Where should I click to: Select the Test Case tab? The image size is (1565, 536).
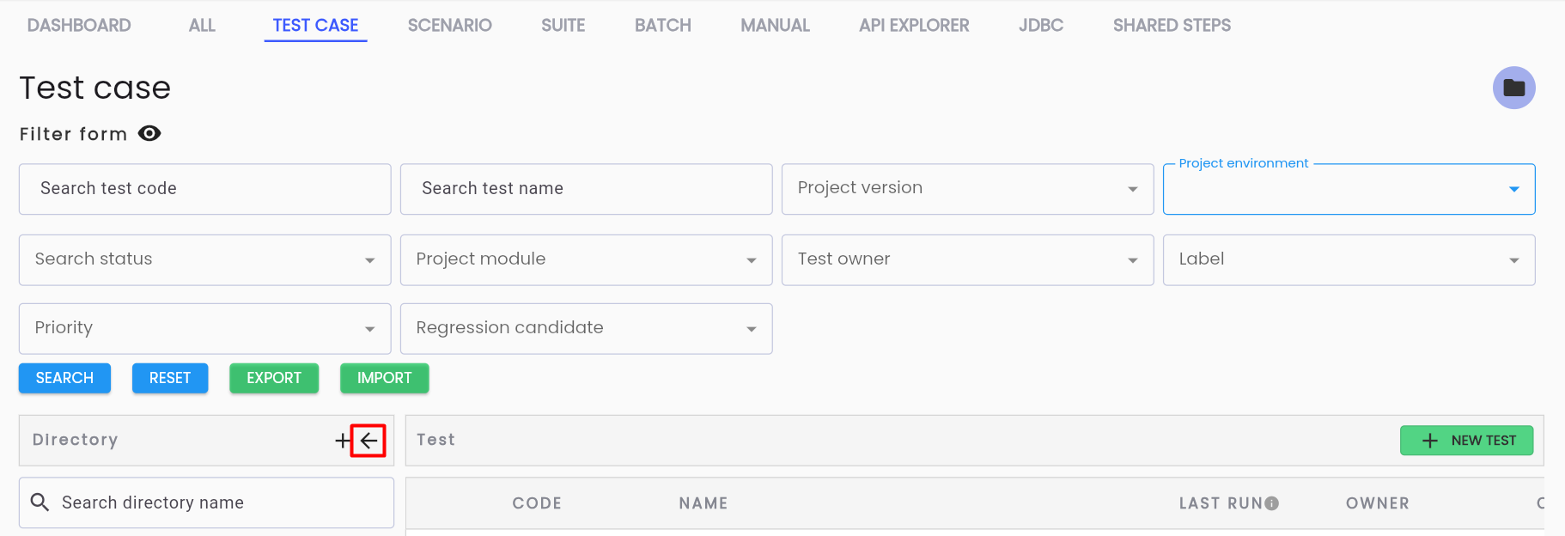pyautogui.click(x=315, y=25)
